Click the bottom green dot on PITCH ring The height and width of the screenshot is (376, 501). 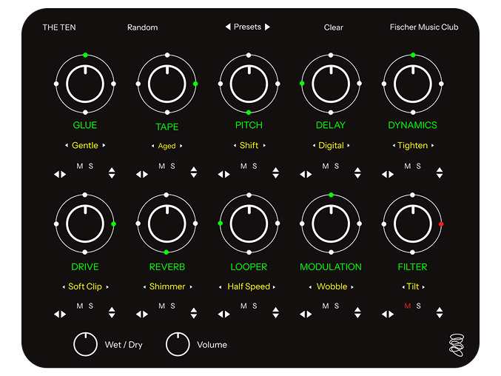pyautogui.click(x=249, y=113)
